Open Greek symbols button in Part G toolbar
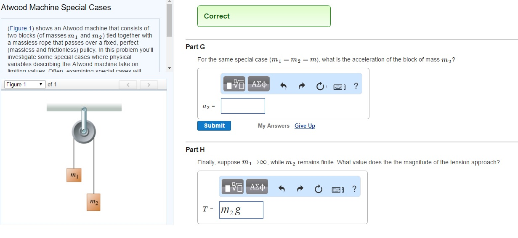 coord(258,85)
